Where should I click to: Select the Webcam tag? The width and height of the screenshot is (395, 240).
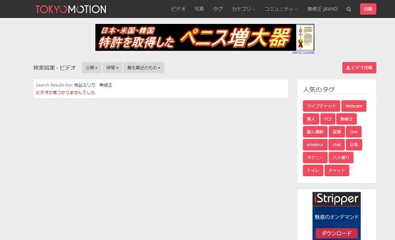point(354,106)
